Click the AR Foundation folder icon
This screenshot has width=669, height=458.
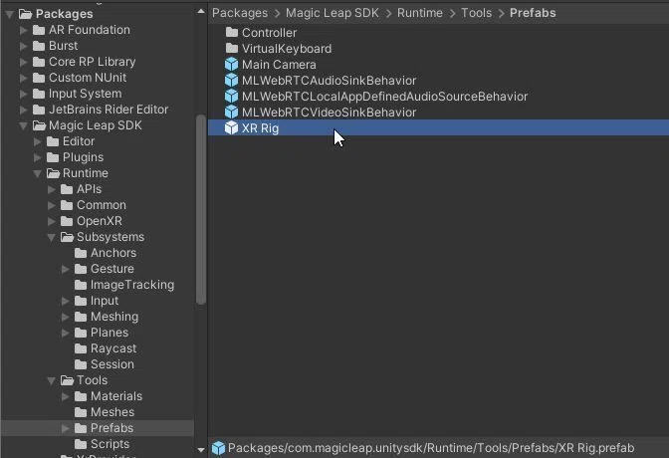tap(39, 30)
